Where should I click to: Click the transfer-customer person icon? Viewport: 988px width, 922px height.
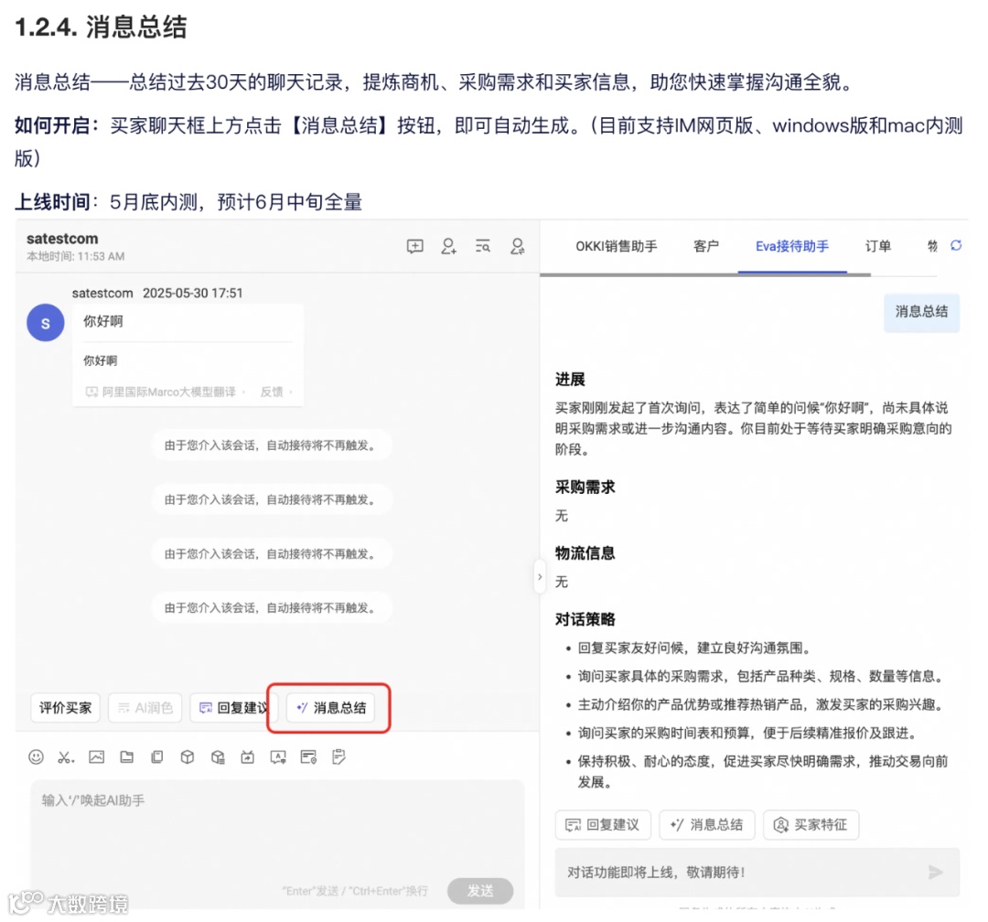point(517,246)
